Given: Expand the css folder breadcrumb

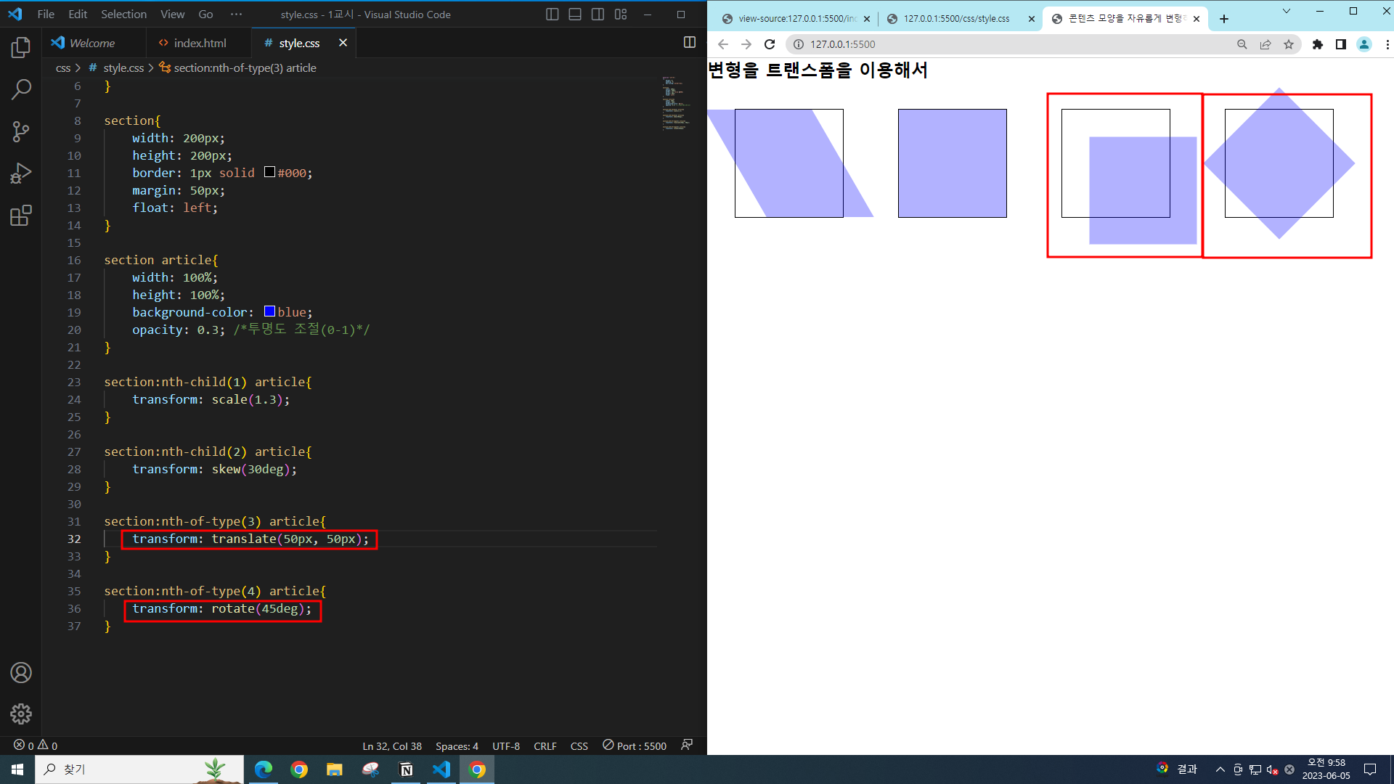Looking at the screenshot, I should click(x=63, y=68).
